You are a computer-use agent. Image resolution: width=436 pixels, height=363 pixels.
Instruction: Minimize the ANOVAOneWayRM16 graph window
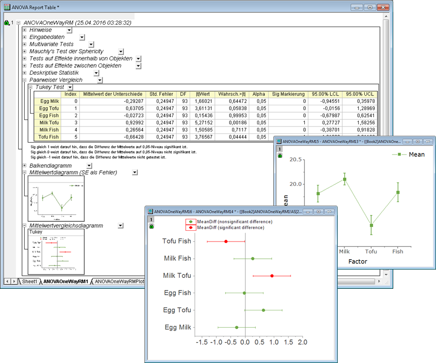coord(308,212)
